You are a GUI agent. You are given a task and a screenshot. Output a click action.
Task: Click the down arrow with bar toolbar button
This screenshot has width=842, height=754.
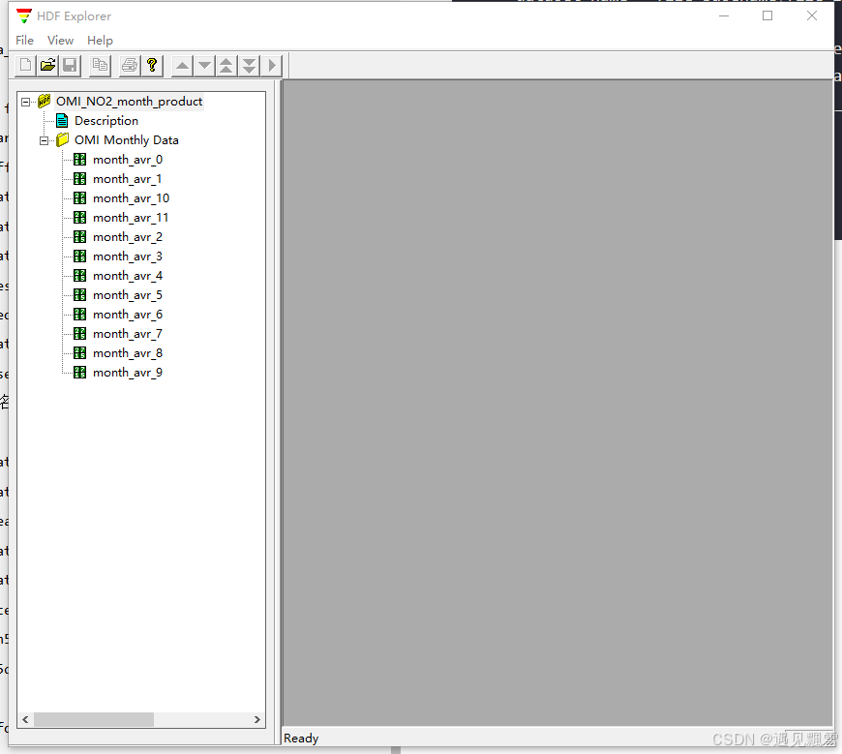tap(249, 66)
